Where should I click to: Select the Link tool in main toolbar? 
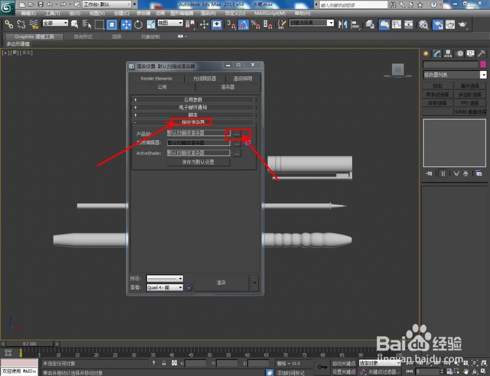9,24
